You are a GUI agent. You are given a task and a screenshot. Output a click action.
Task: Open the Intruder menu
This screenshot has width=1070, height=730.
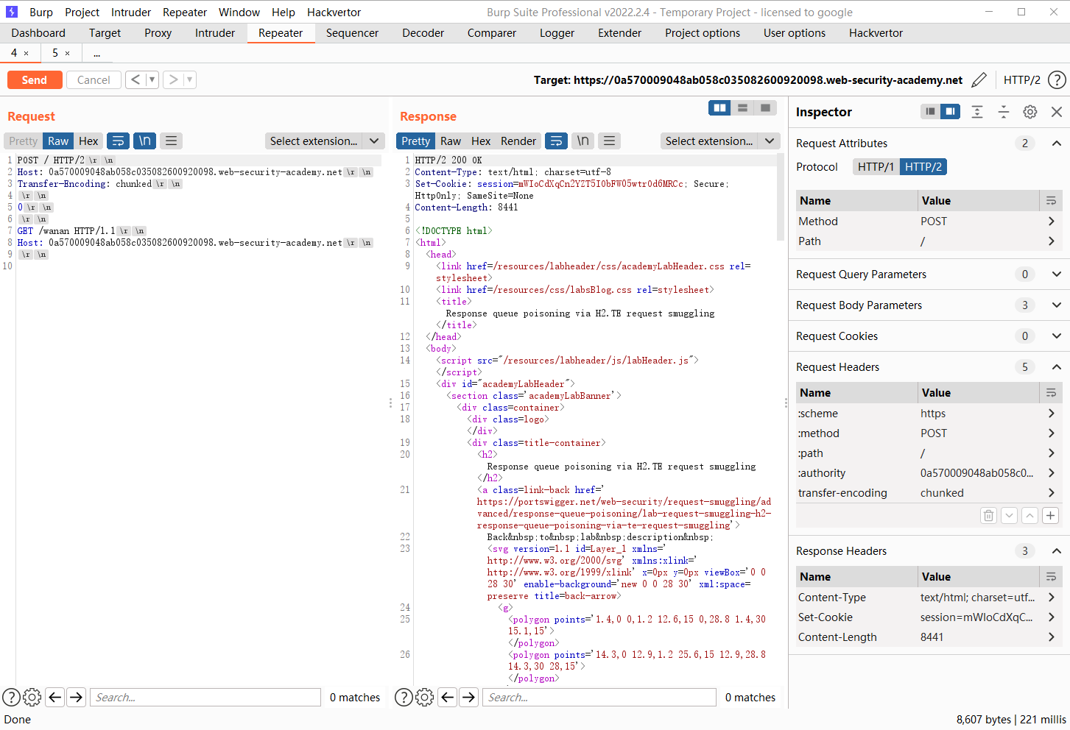[131, 12]
